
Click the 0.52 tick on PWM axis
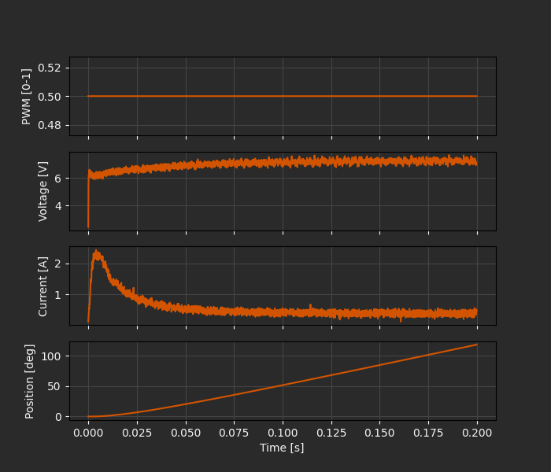[x=50, y=68]
